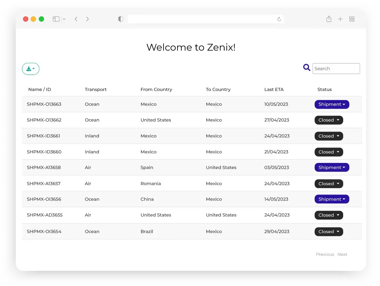Select shipment SHPMX-O13663
The width and height of the screenshot is (380, 286).
coord(44,104)
